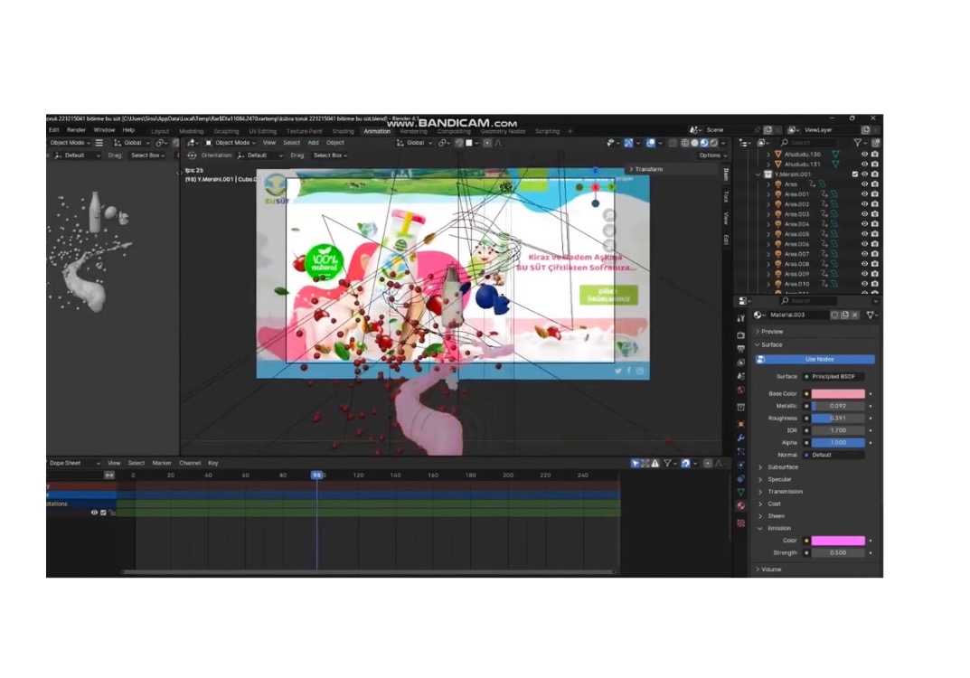This screenshot has width=970, height=678.
Task: Switch to the Shading workspace tab
Action: point(343,131)
